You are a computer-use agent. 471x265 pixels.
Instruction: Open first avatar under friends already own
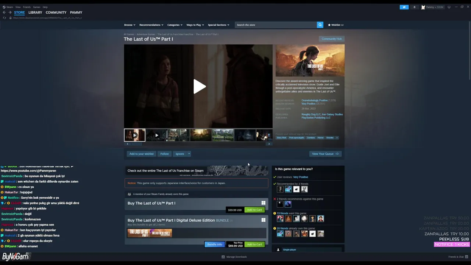coord(280,233)
